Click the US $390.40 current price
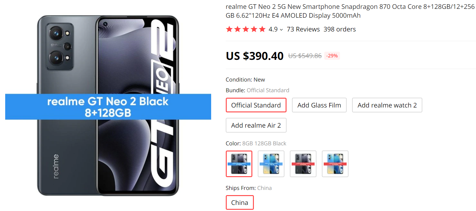476x211 pixels. tap(254, 56)
